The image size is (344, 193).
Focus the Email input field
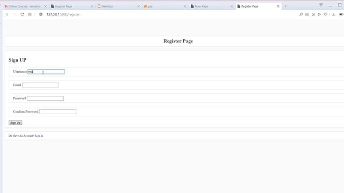pyautogui.click(x=40, y=85)
